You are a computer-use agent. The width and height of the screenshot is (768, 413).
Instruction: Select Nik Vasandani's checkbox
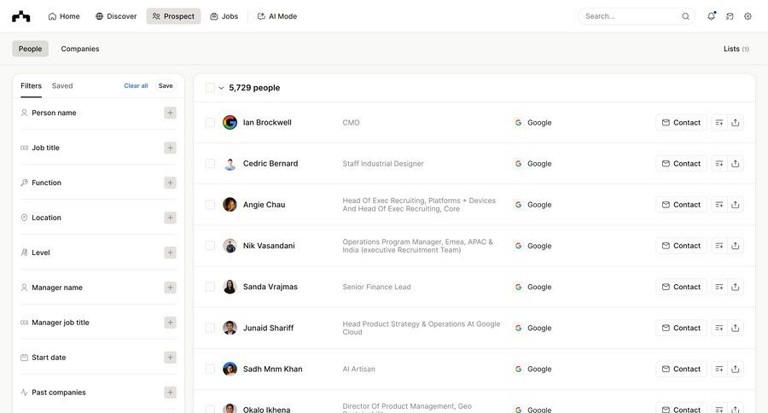(x=210, y=246)
